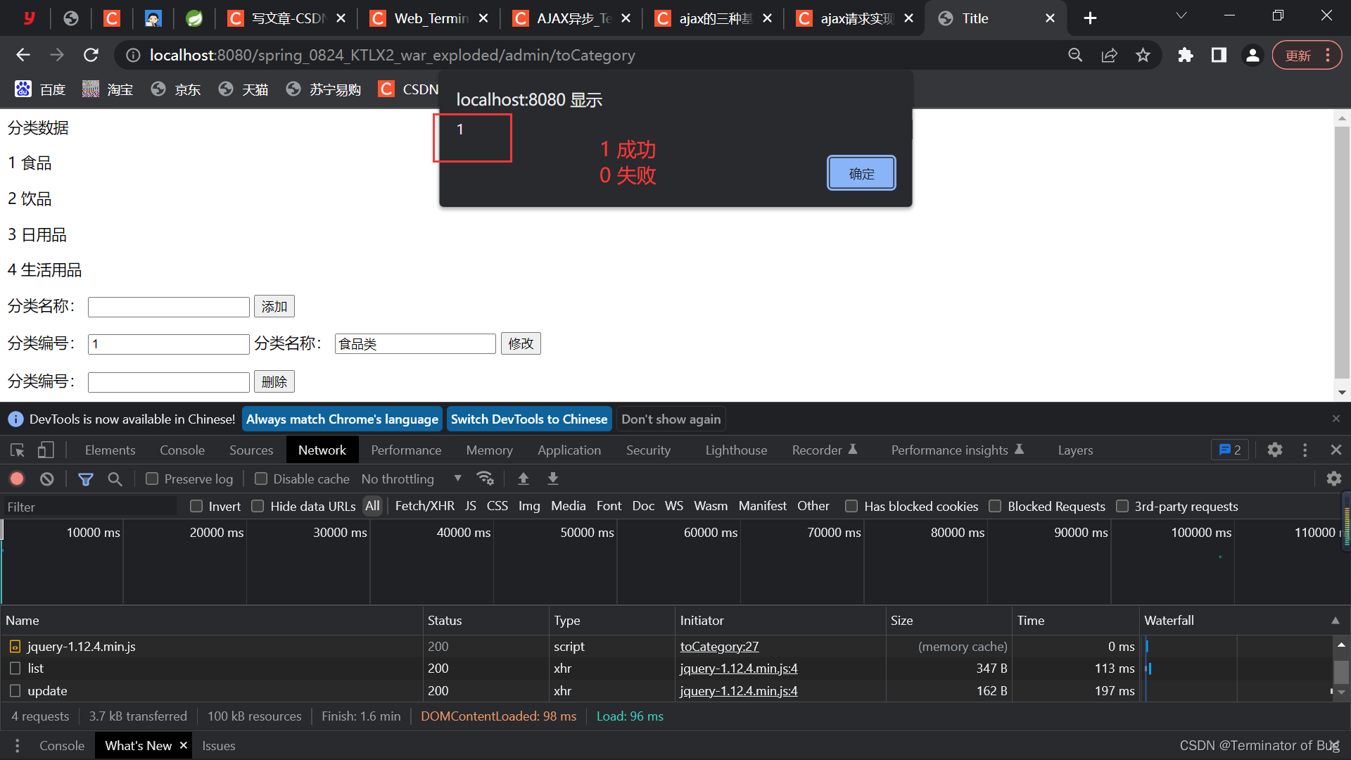Viewport: 1351px width, 760px height.
Task: Enable the Disable cache checkbox
Action: pyautogui.click(x=261, y=478)
